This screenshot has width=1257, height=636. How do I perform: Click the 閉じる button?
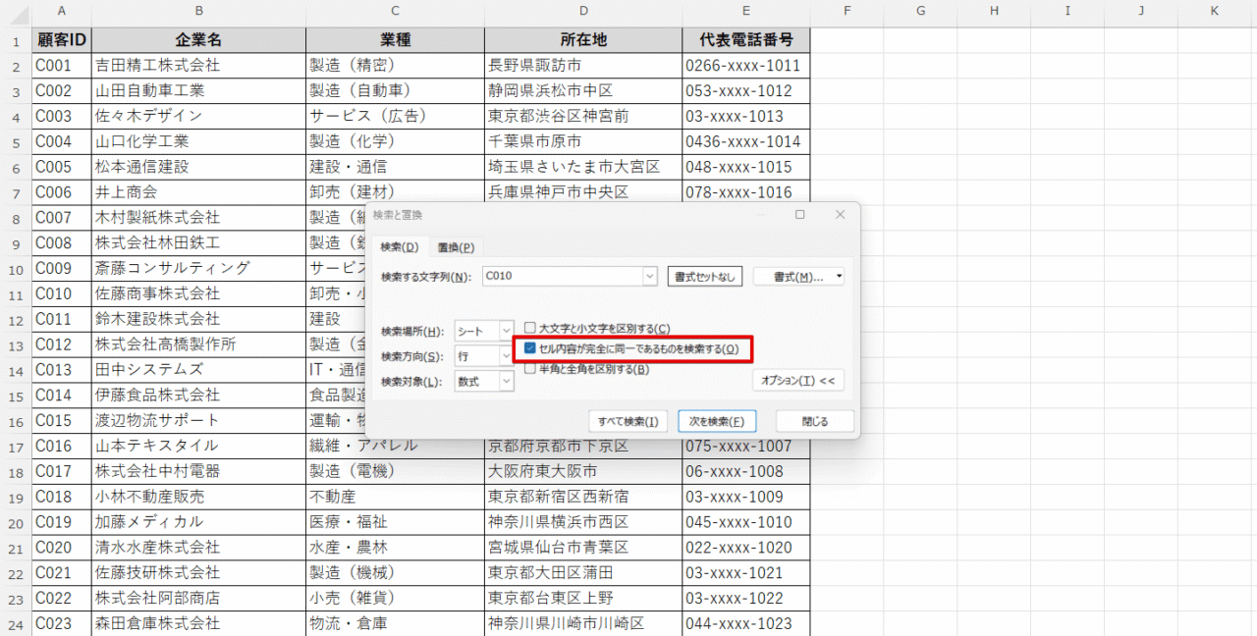coord(814,421)
